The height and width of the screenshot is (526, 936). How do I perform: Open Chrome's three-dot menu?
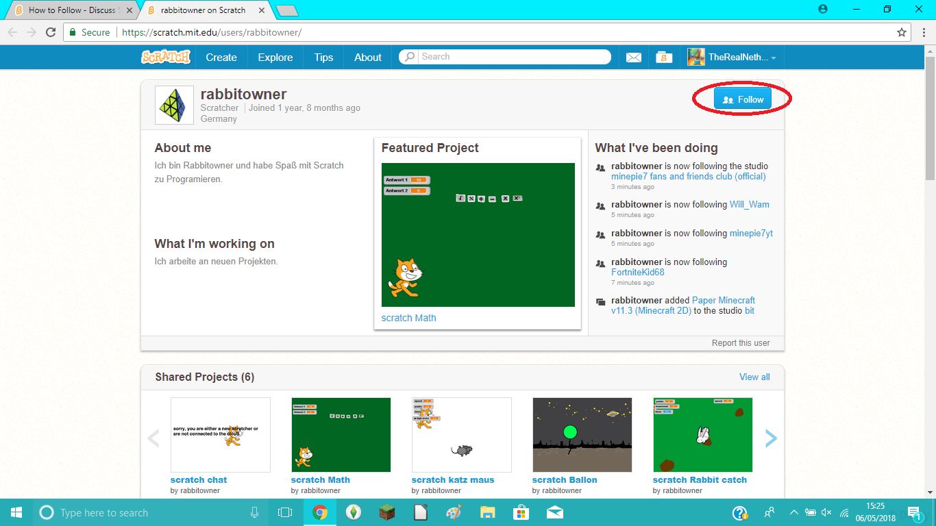(923, 32)
